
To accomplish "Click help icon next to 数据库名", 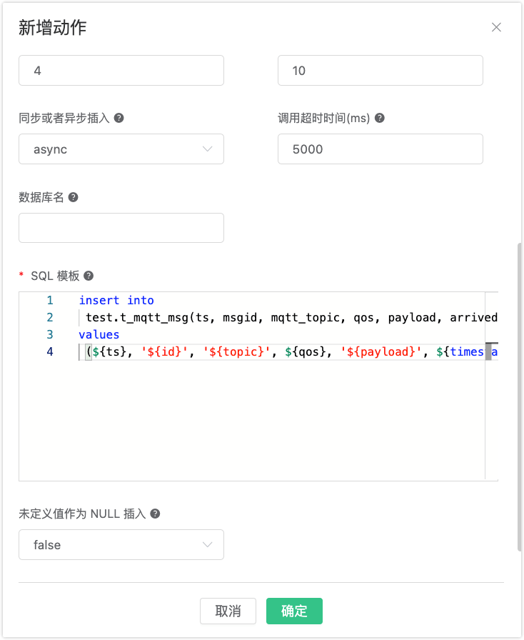I will click(x=73, y=197).
